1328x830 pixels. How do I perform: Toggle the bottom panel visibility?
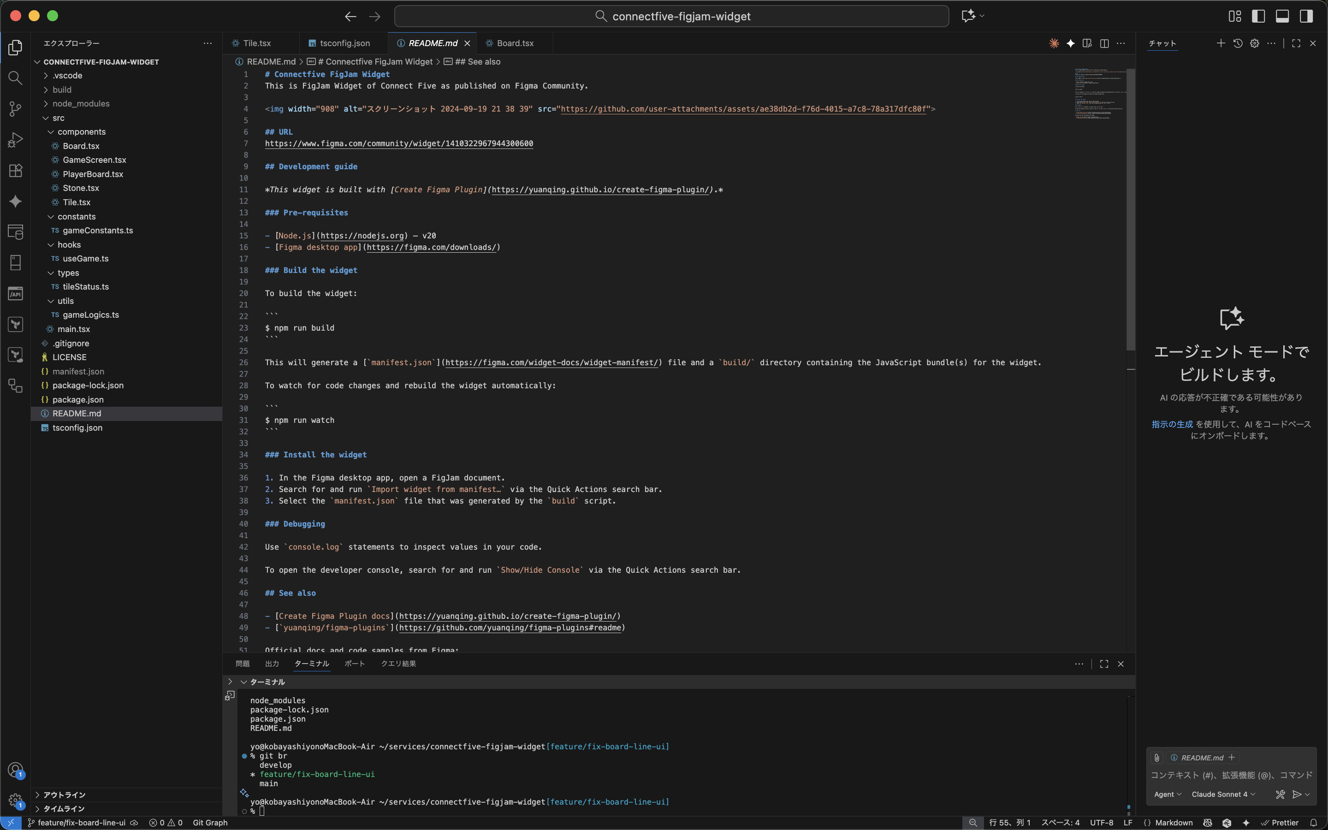[x=1282, y=16]
